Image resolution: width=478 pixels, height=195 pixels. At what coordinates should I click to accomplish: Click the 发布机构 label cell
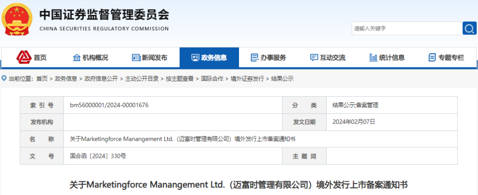42,122
